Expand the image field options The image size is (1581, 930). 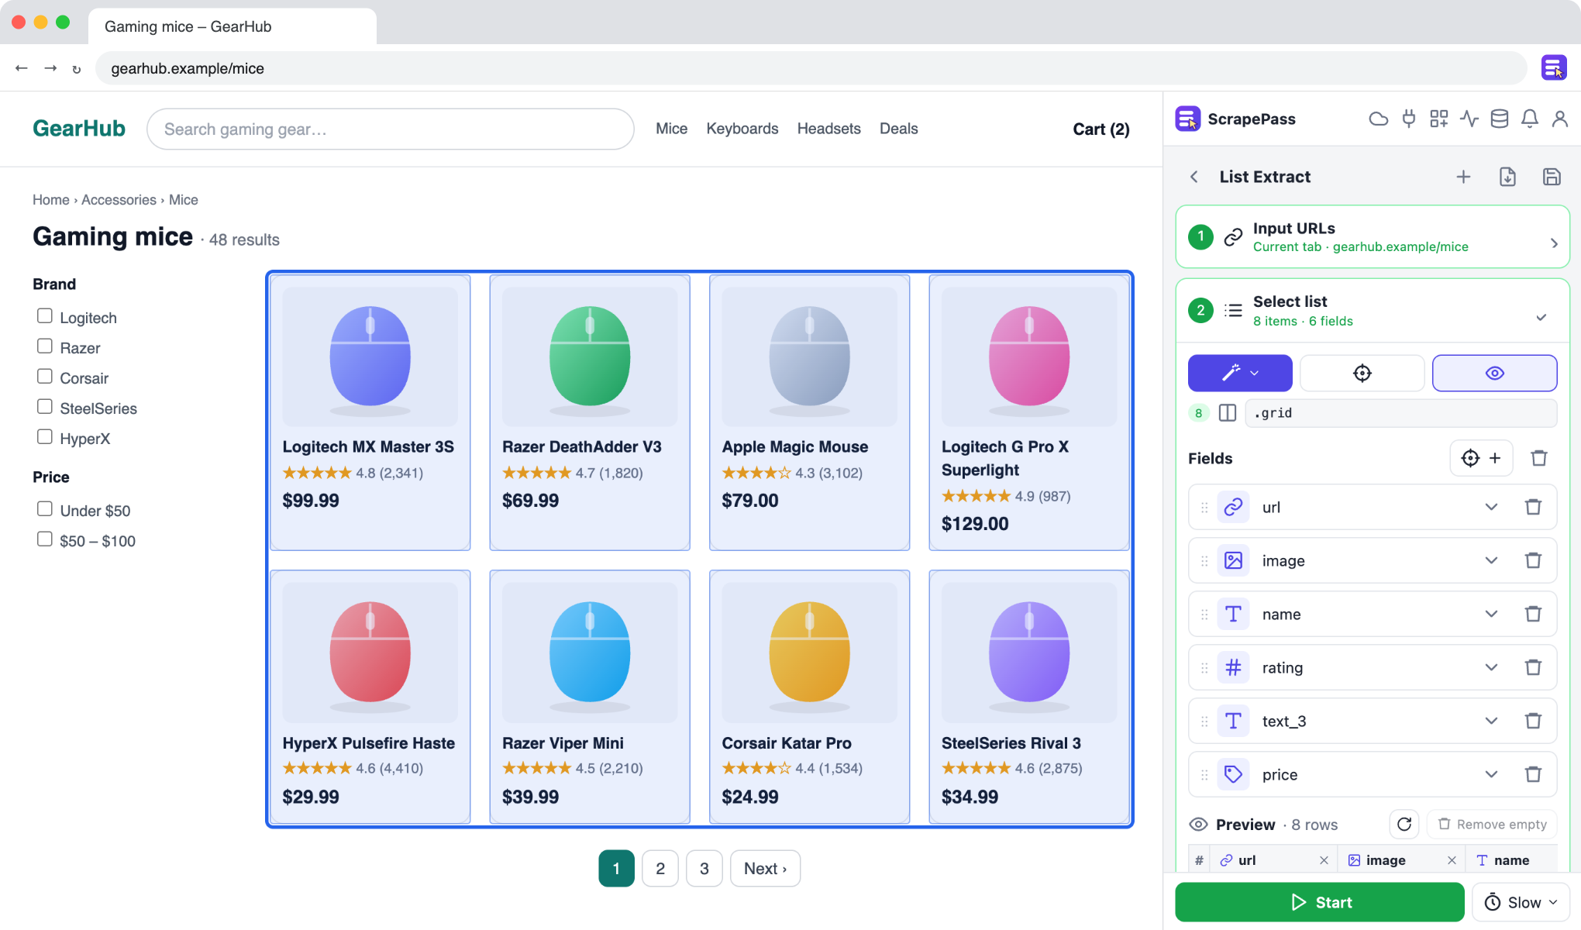(1491, 560)
